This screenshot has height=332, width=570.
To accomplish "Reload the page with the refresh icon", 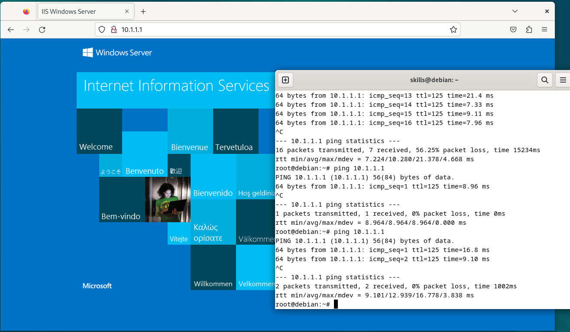I will (x=42, y=30).
